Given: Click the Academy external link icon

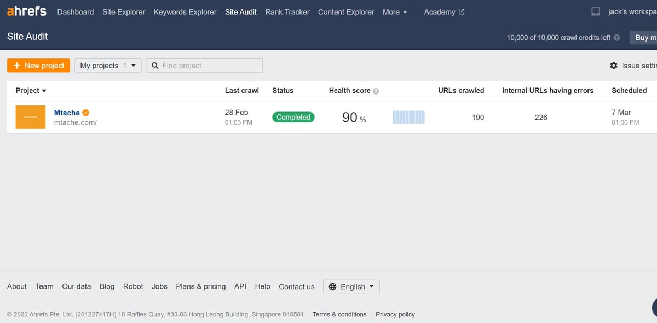Looking at the screenshot, I should (462, 12).
